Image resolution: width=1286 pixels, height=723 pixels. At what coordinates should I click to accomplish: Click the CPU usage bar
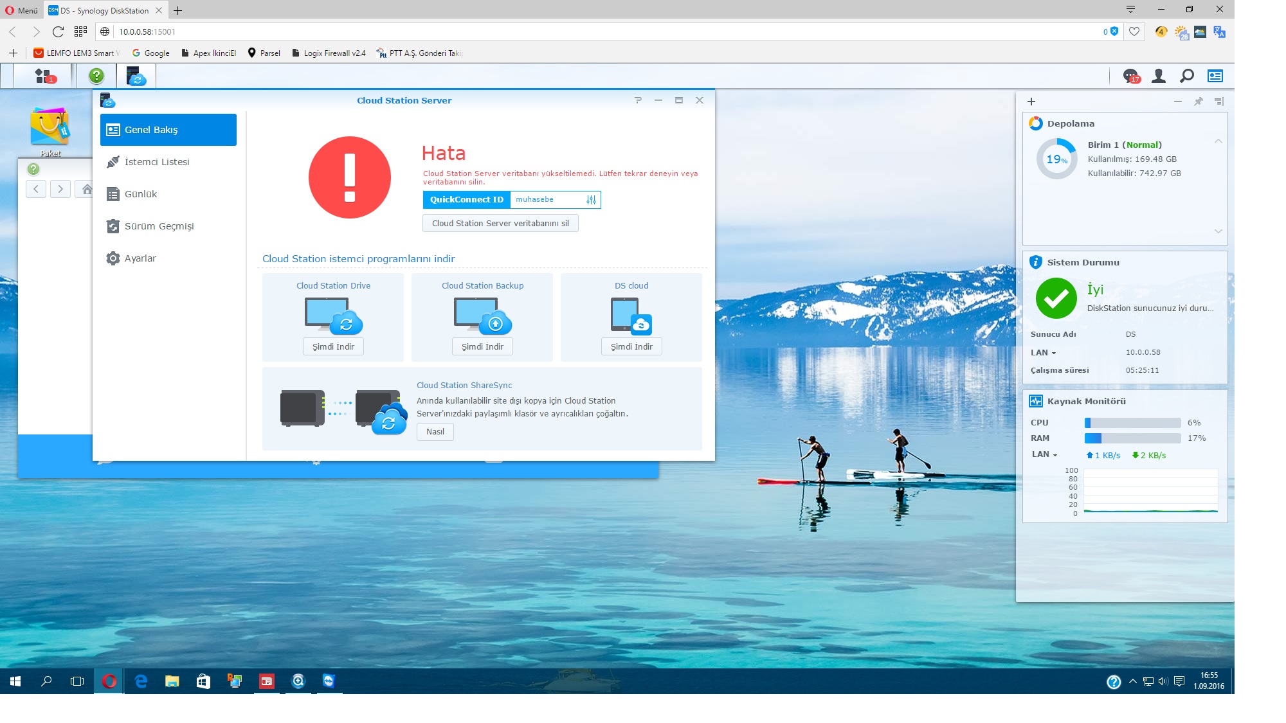pos(1132,423)
